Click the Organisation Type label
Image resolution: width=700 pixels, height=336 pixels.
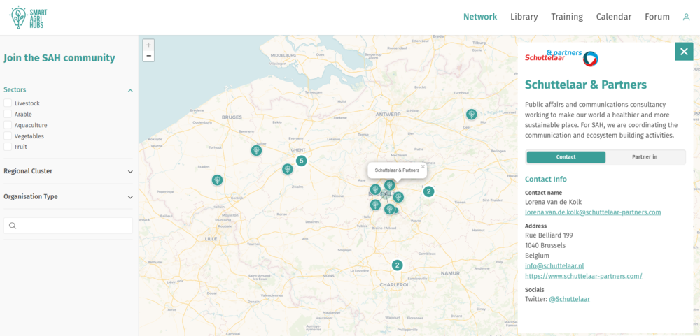pos(30,196)
